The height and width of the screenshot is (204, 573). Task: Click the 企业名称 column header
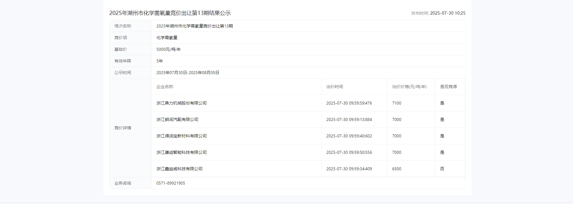[x=165, y=87]
